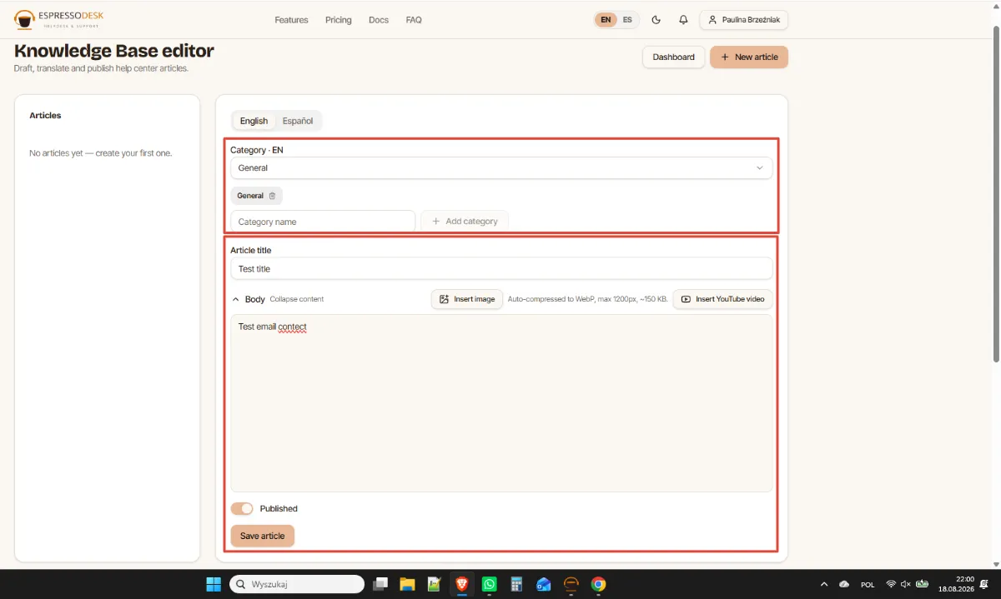Open Outlook from taskbar
This screenshot has width=1001, height=599.
click(x=544, y=584)
